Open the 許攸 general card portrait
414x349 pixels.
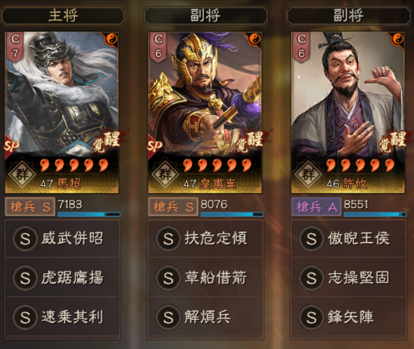click(x=348, y=113)
